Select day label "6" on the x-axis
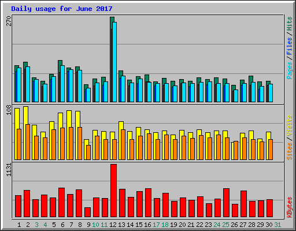Image resolution: width=296 pixels, height=231 pixels. point(62,225)
